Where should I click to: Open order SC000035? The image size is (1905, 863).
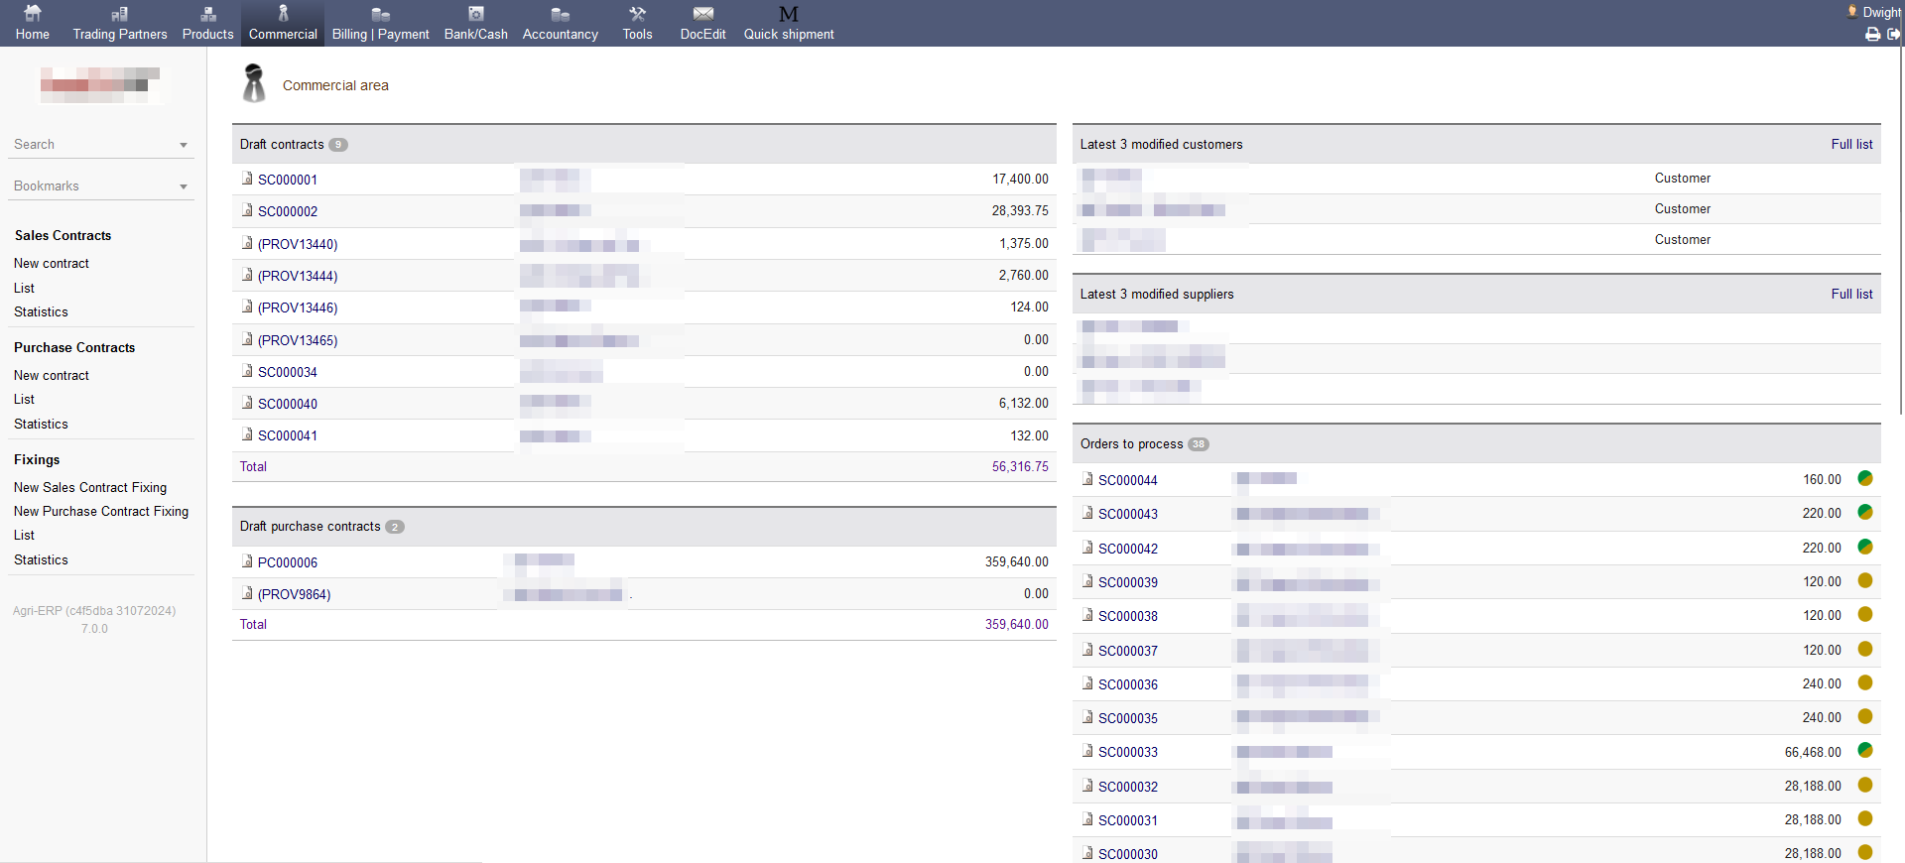click(x=1128, y=718)
